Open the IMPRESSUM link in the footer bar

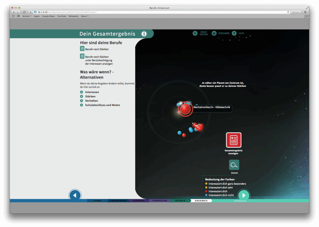coord(240,201)
